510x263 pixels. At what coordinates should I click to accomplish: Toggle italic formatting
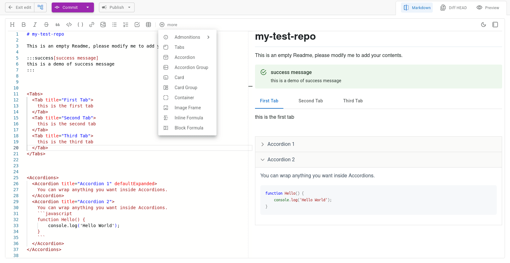(35, 25)
